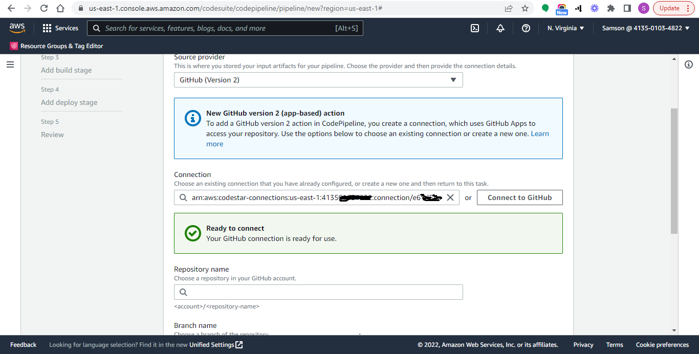Image resolution: width=699 pixels, height=354 pixels.
Task: Open the Services grid menu
Action: tap(60, 28)
